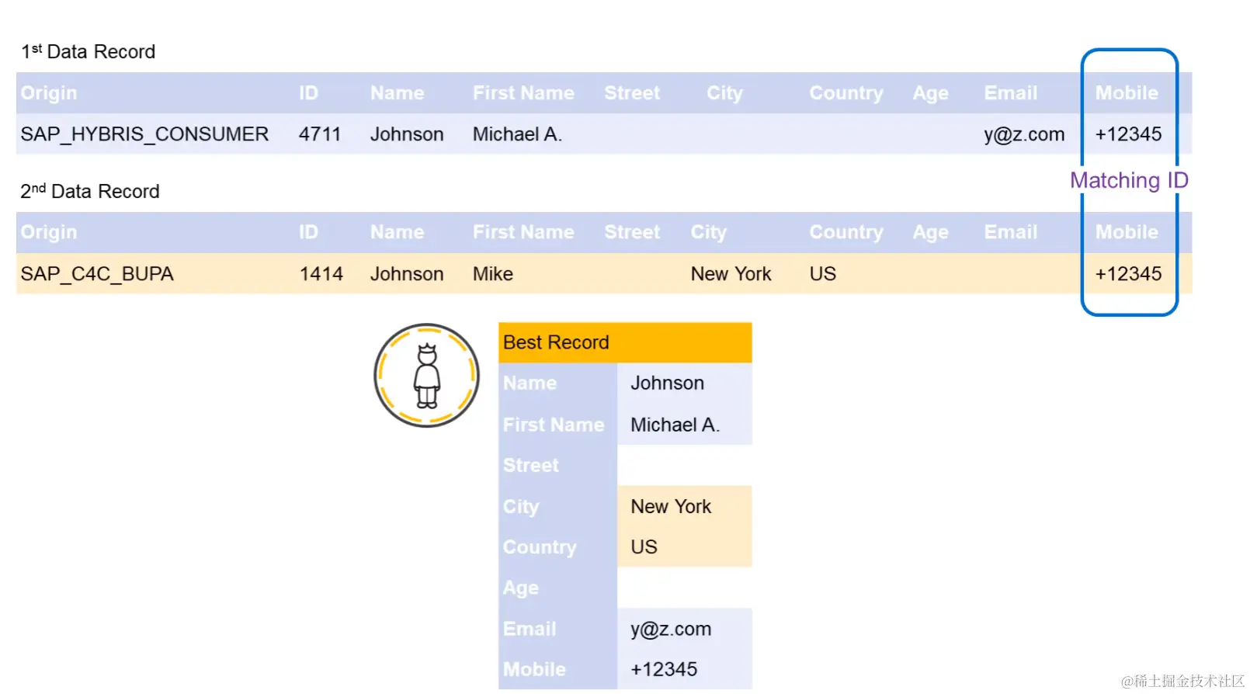The image size is (1250, 694).
Task: Click +12345 in the Best Record table
Action: [664, 669]
